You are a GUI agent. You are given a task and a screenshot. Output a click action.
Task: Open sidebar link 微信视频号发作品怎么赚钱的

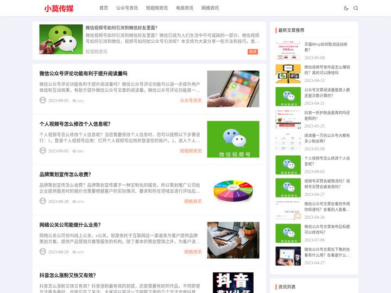pyautogui.click(x=327, y=70)
